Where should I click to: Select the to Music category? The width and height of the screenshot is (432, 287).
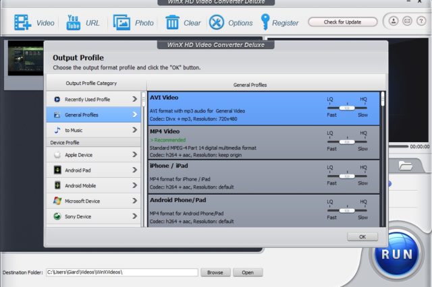(94, 130)
